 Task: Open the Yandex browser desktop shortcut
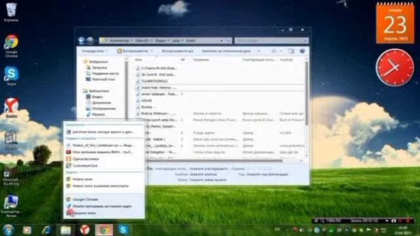click(x=11, y=108)
